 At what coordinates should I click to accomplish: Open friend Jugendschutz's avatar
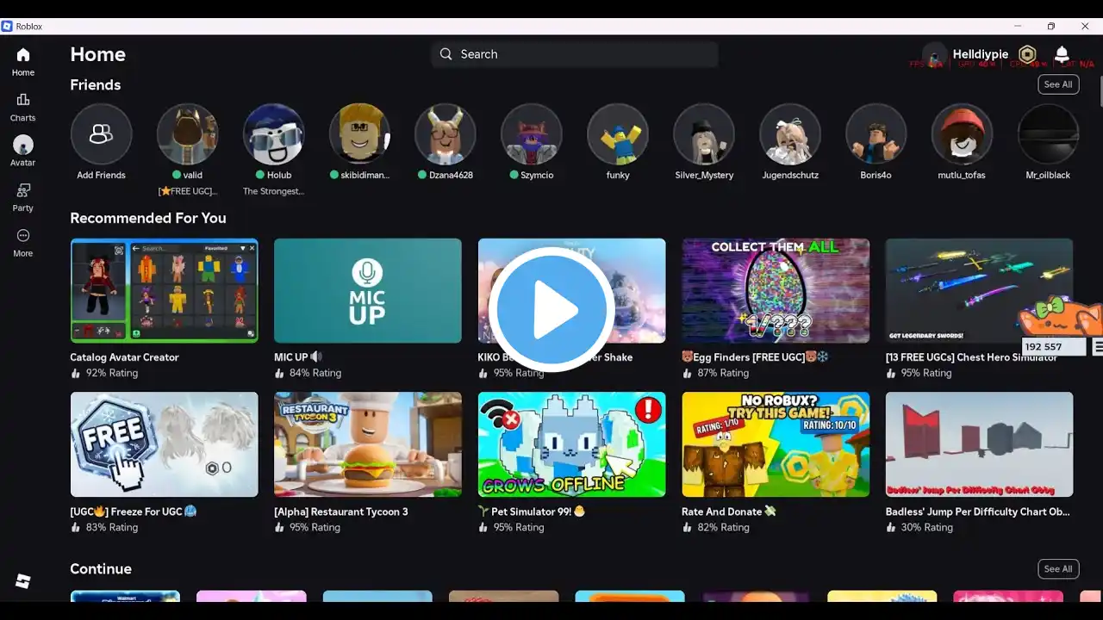(x=790, y=134)
